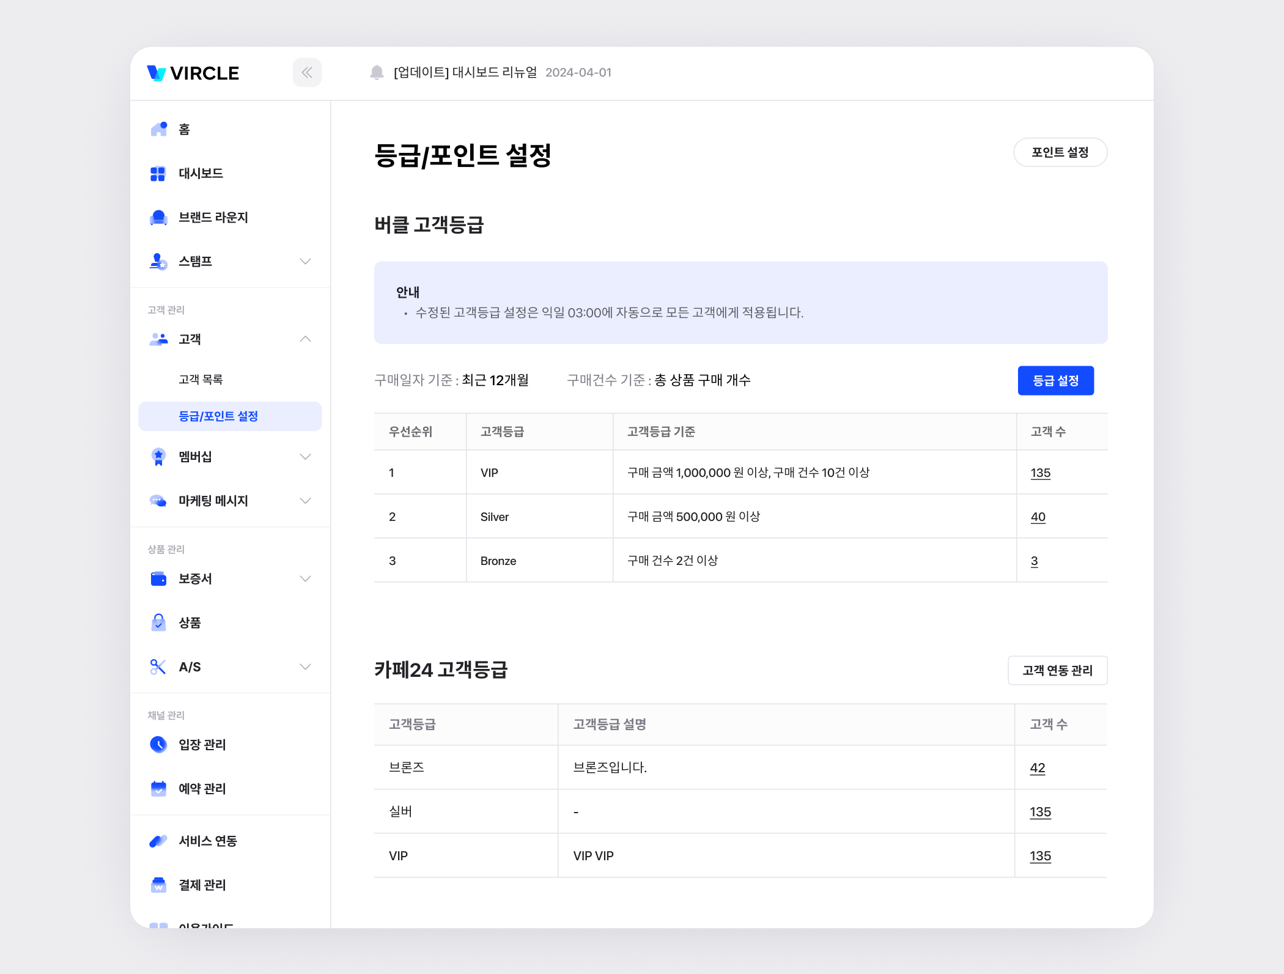Screen dimensions: 1284x974
Task: Click the 상품 shopping bag icon
Action: (158, 622)
